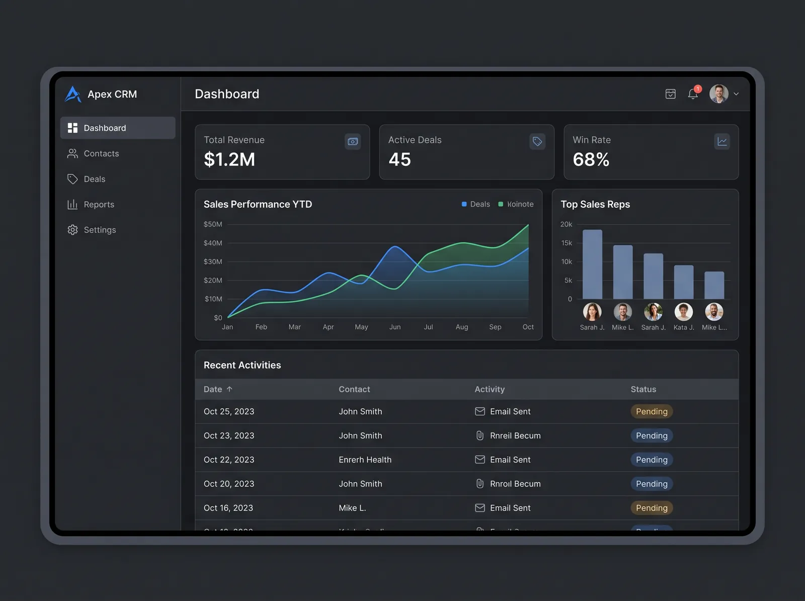Screen dimensions: 805x601
Task: Click the Win Rate chart icon
Action: pyautogui.click(x=722, y=142)
